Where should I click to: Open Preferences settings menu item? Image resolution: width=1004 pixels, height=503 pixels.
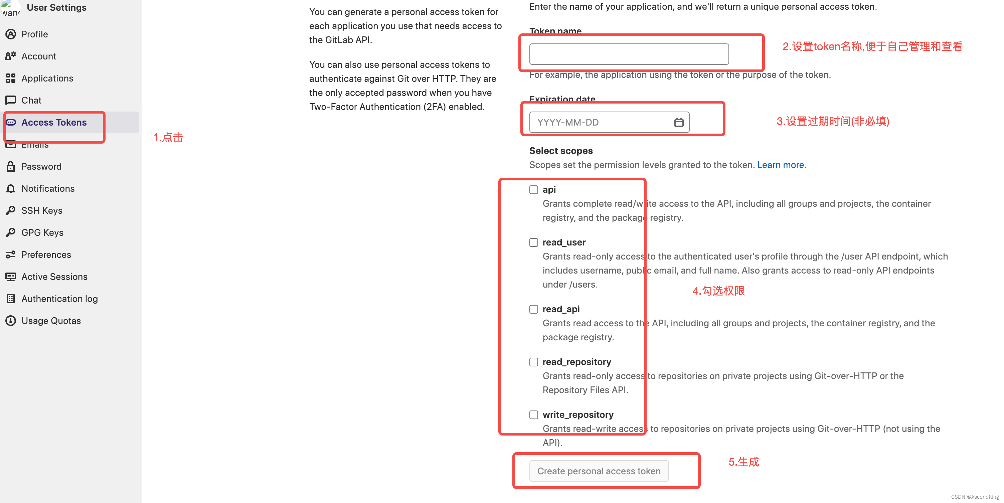coord(45,254)
